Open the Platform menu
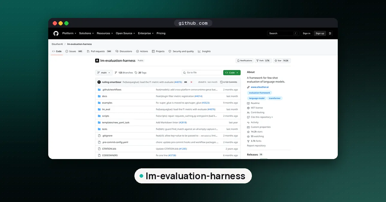The width and height of the screenshot is (386, 202). pos(69,33)
